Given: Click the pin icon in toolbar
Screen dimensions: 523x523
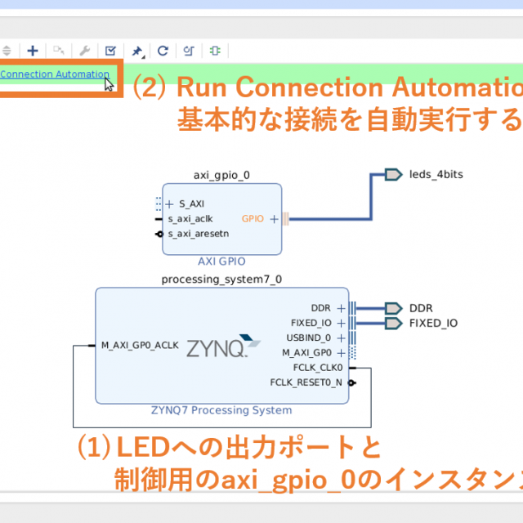Looking at the screenshot, I should (x=137, y=51).
